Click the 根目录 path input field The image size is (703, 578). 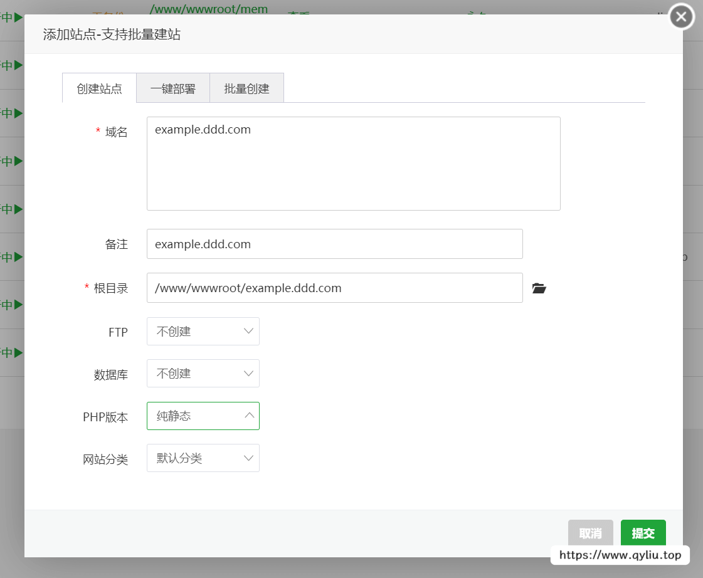tap(334, 288)
